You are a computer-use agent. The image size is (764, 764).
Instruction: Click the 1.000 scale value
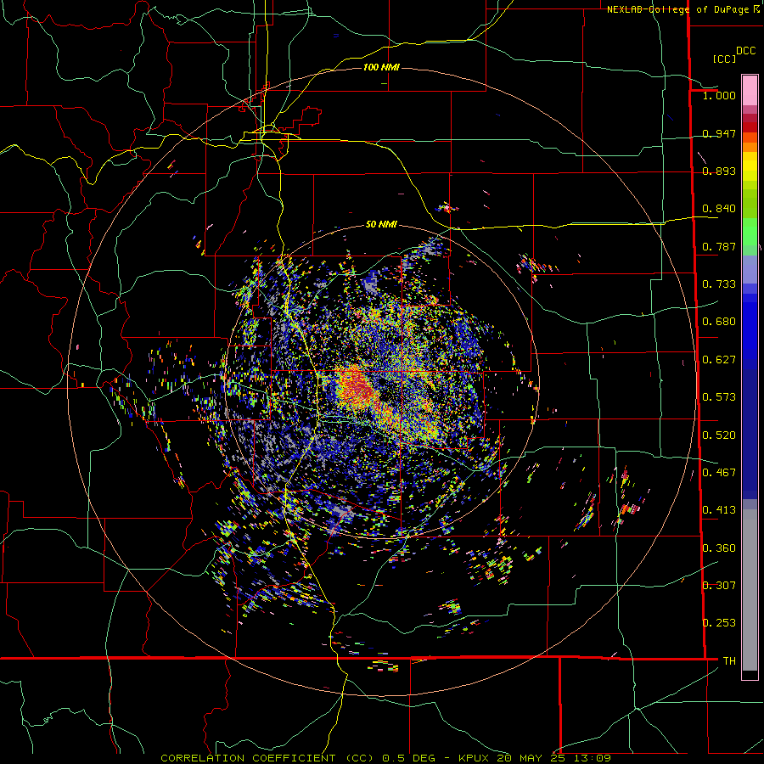(x=719, y=95)
